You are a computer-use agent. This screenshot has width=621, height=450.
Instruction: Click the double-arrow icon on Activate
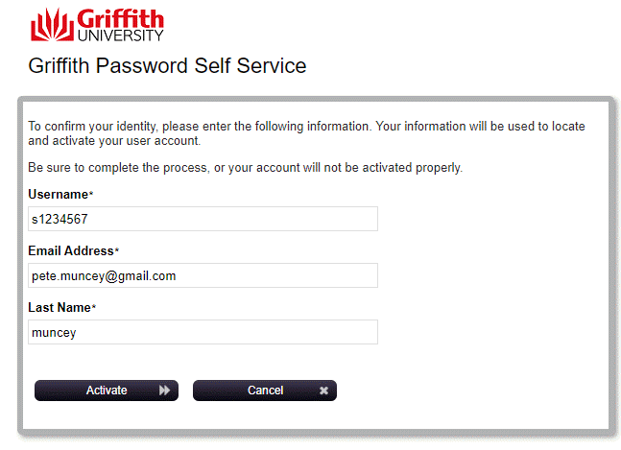point(164,391)
